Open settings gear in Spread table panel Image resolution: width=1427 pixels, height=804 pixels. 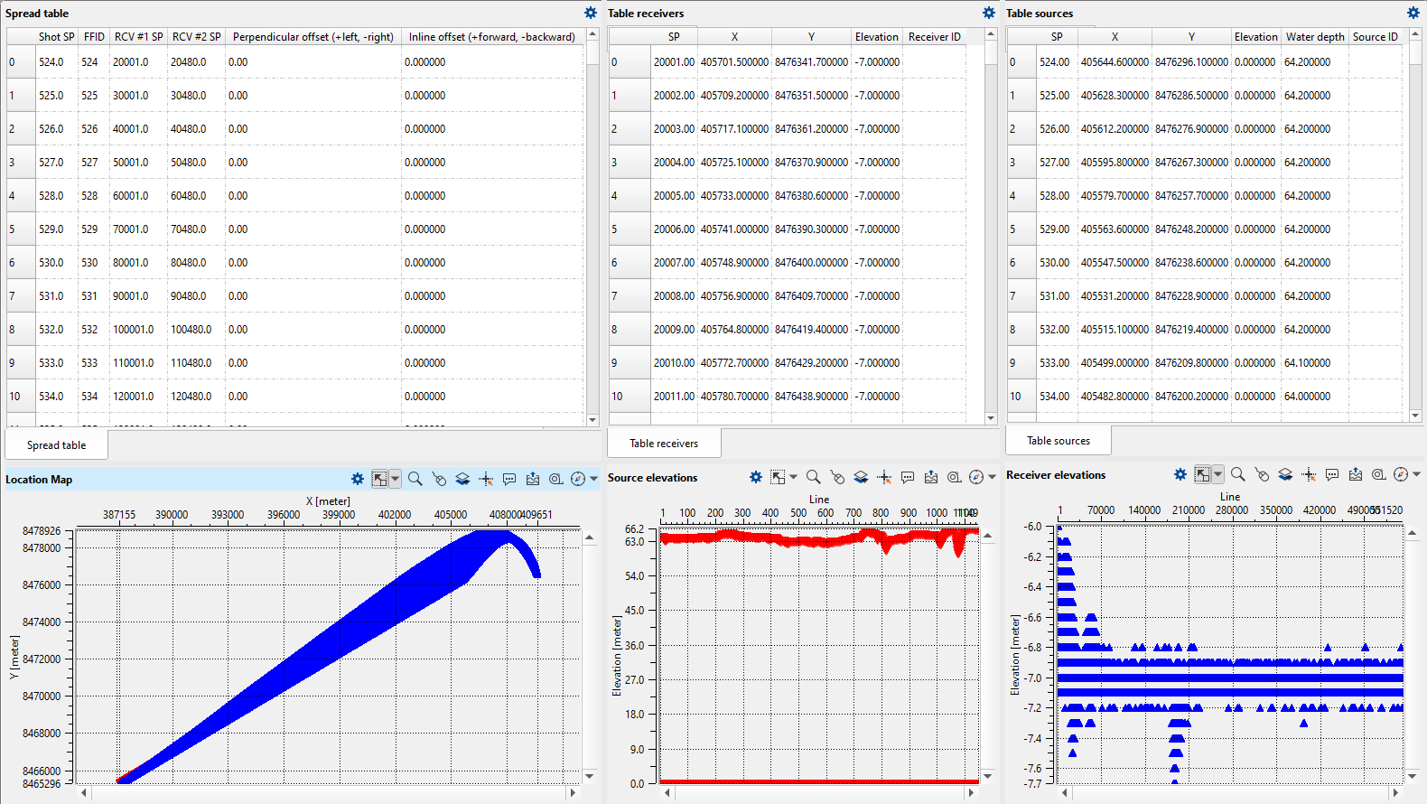[591, 13]
